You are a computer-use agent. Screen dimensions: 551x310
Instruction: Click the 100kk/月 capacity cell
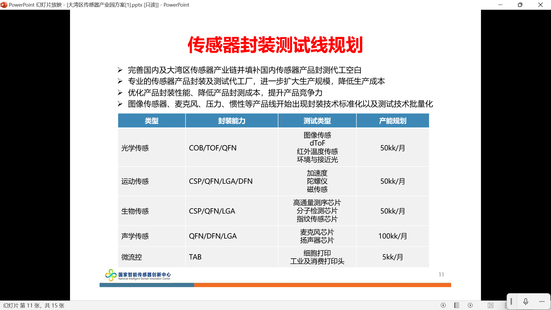point(393,236)
